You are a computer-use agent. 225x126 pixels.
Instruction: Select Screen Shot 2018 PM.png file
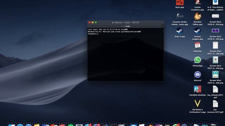pyautogui.click(x=216, y=16)
